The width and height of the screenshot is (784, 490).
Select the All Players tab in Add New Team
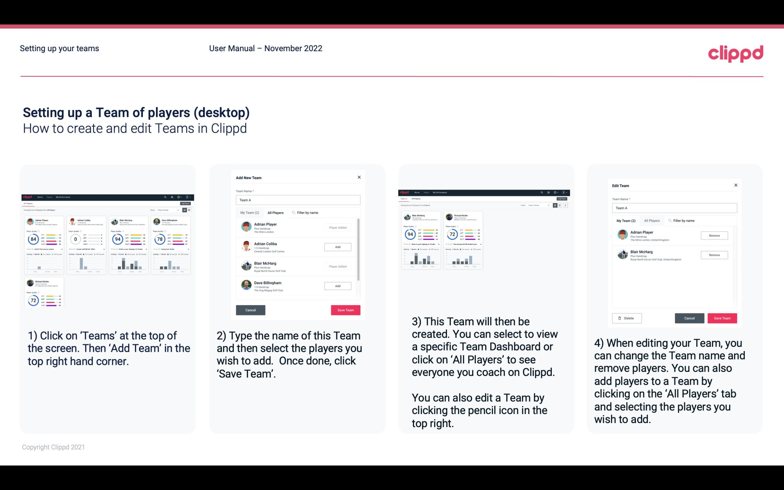pyautogui.click(x=276, y=213)
